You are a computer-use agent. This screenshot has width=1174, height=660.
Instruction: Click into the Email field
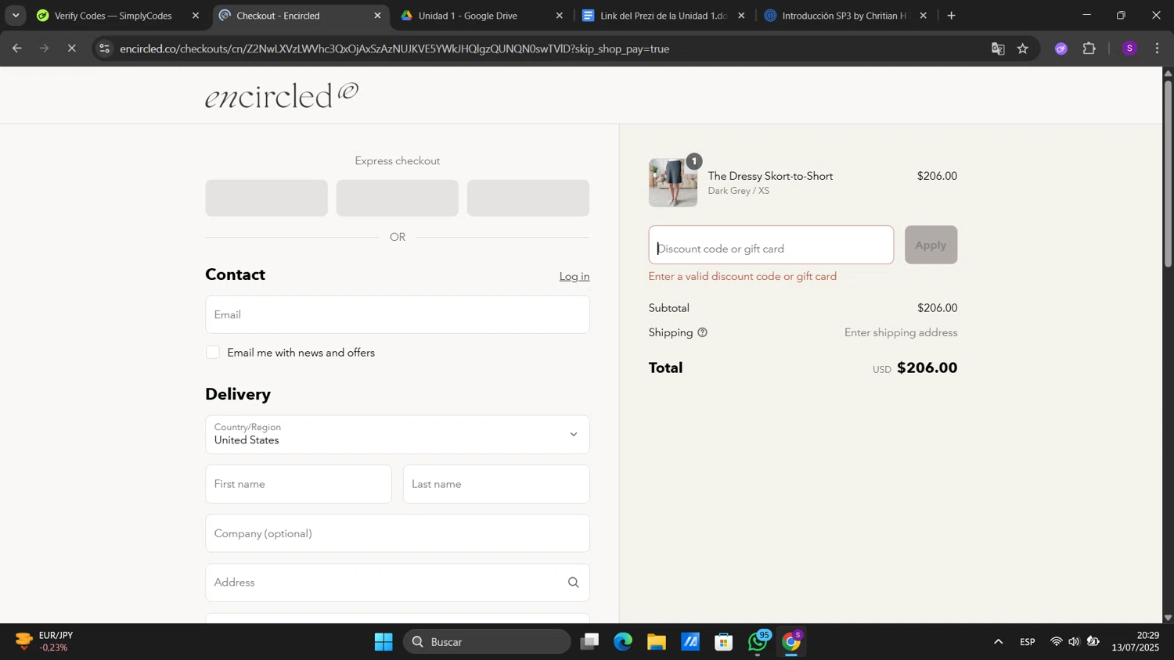tap(398, 314)
